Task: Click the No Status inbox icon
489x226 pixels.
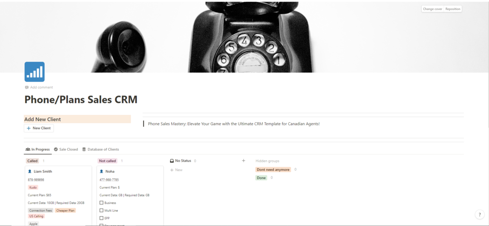Action: click(172, 161)
